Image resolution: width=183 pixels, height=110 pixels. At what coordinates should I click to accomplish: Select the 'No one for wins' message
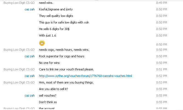click(x=49, y=63)
